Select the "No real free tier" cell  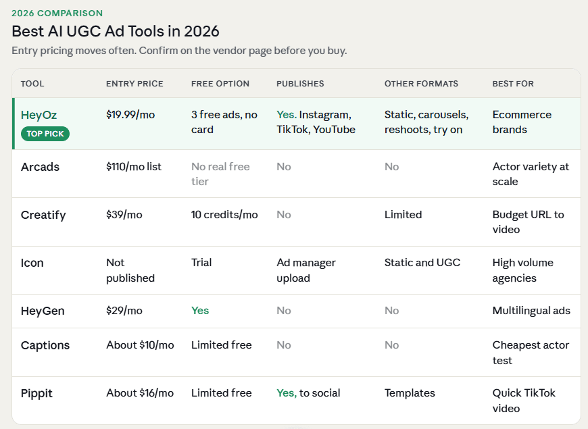tap(220, 174)
